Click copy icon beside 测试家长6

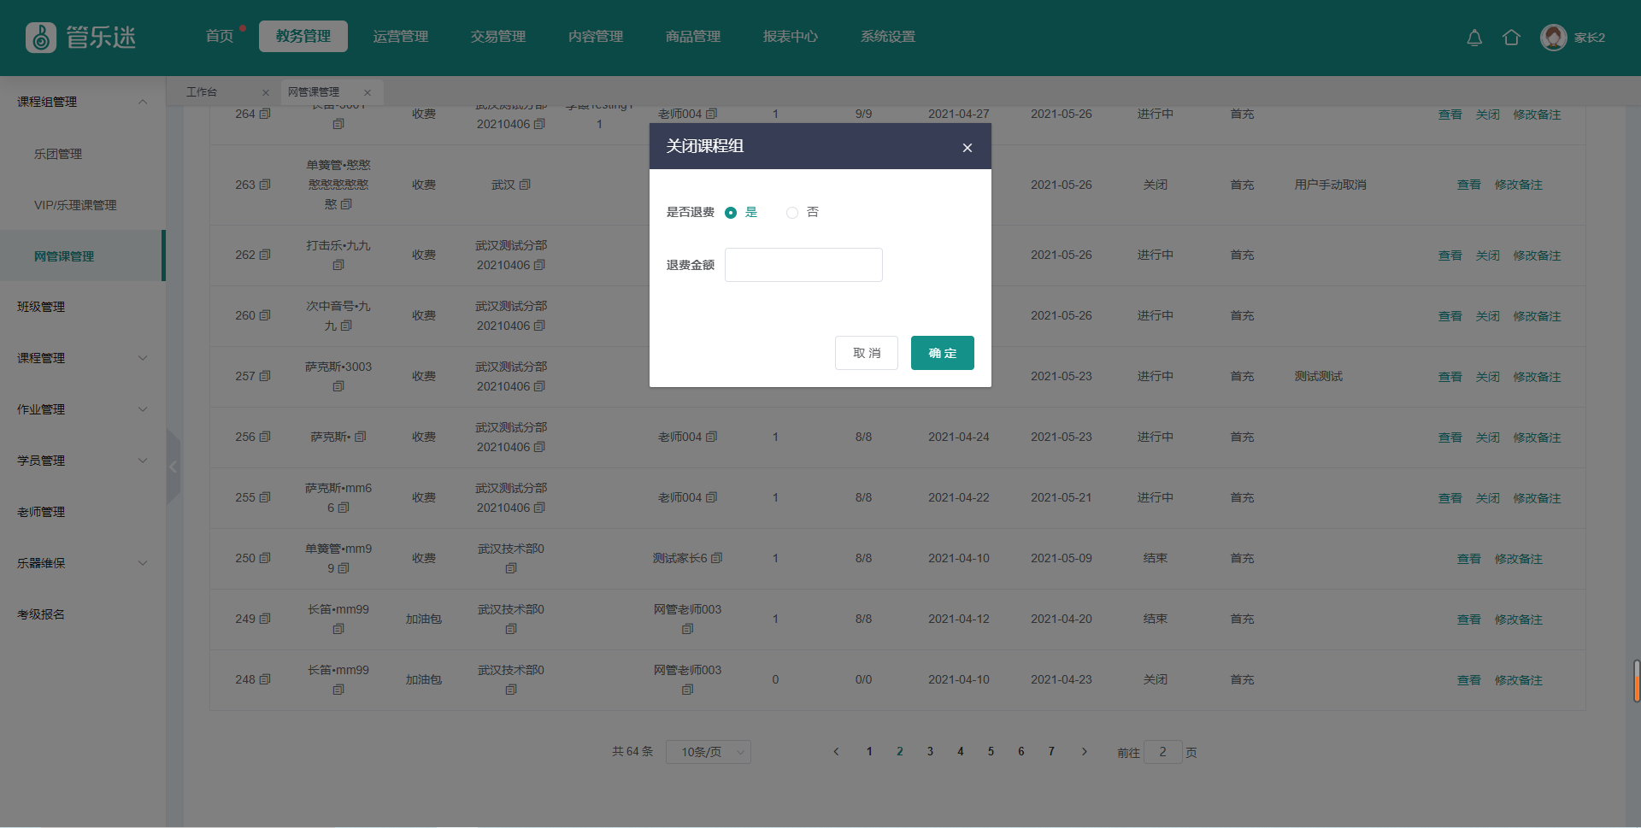coord(717,558)
